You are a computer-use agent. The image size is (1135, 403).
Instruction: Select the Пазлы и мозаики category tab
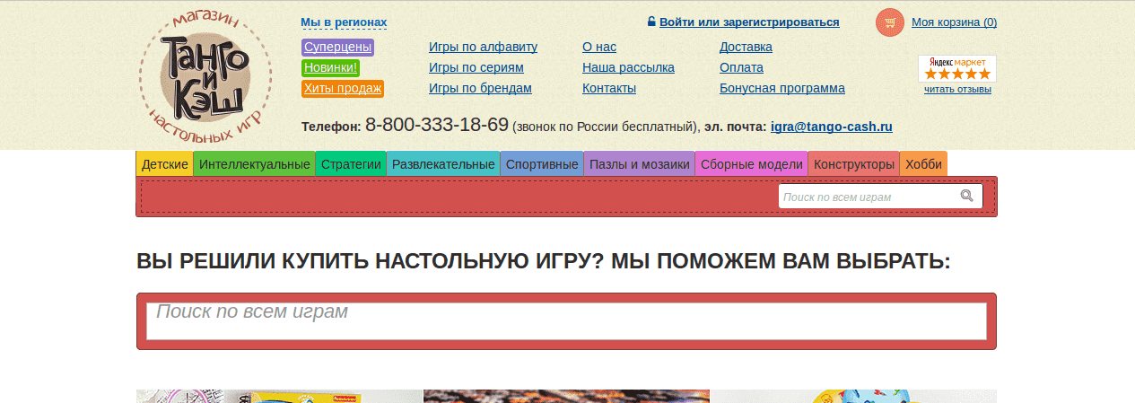[x=640, y=164]
